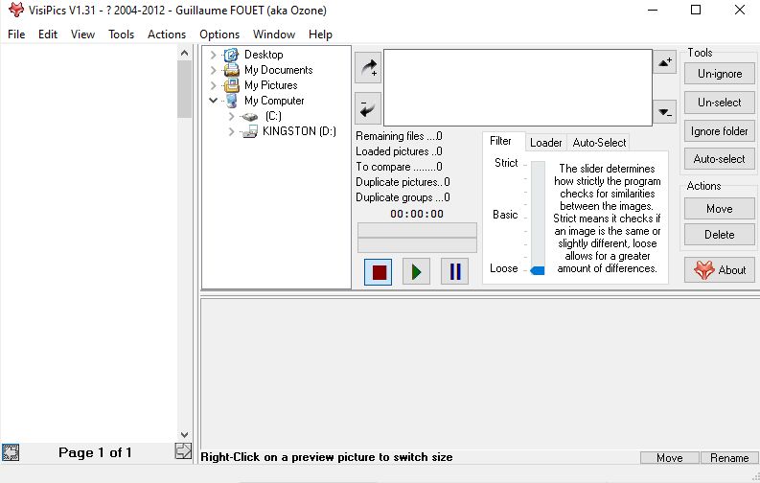The height and width of the screenshot is (483, 760).
Task: Click the My Documents folder icon
Action: (231, 70)
